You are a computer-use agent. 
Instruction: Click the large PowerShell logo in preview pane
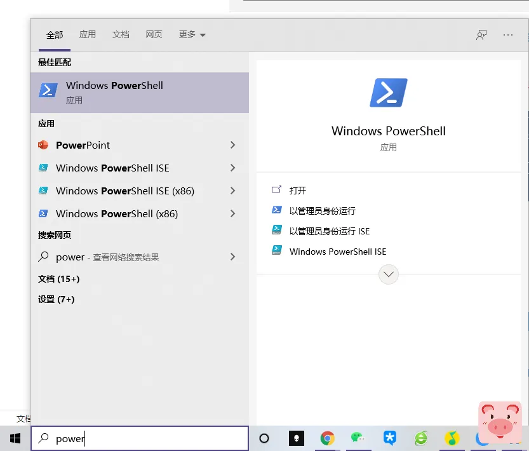click(x=388, y=93)
